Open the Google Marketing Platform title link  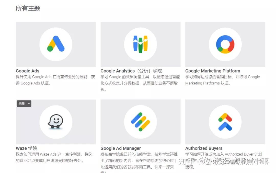pyautogui.click(x=213, y=71)
